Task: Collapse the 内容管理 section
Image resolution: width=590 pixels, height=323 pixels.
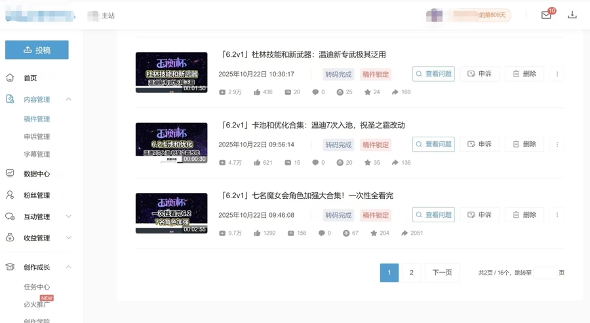Action: tap(68, 99)
